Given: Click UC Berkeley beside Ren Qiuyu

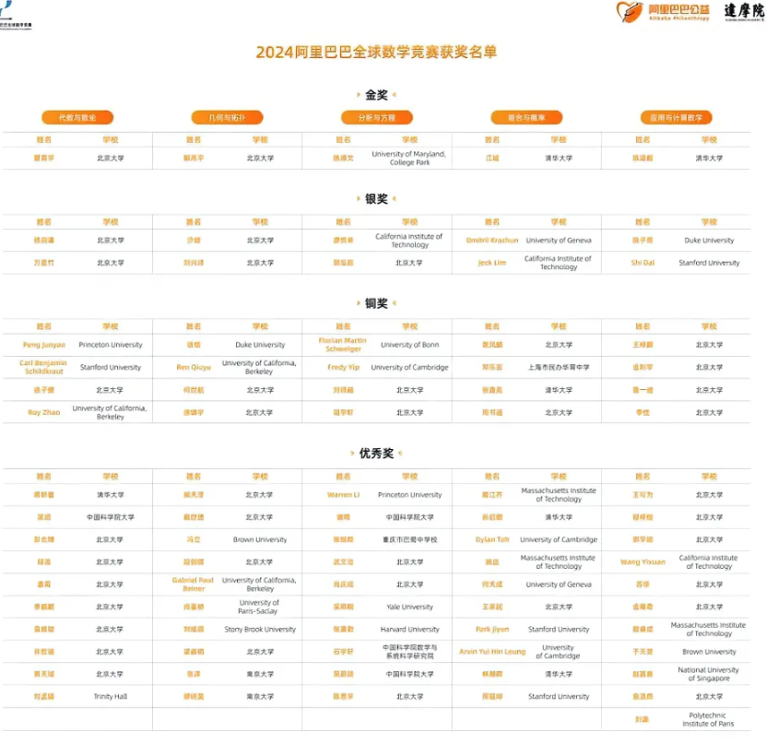Looking at the screenshot, I should click(259, 367).
